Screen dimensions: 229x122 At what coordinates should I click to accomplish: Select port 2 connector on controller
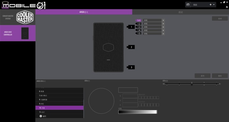[x=131, y=47]
